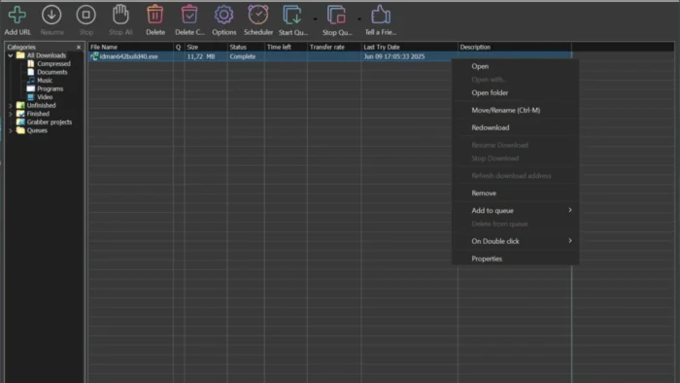Sort by Status column header
The width and height of the screenshot is (680, 383).
pos(246,47)
